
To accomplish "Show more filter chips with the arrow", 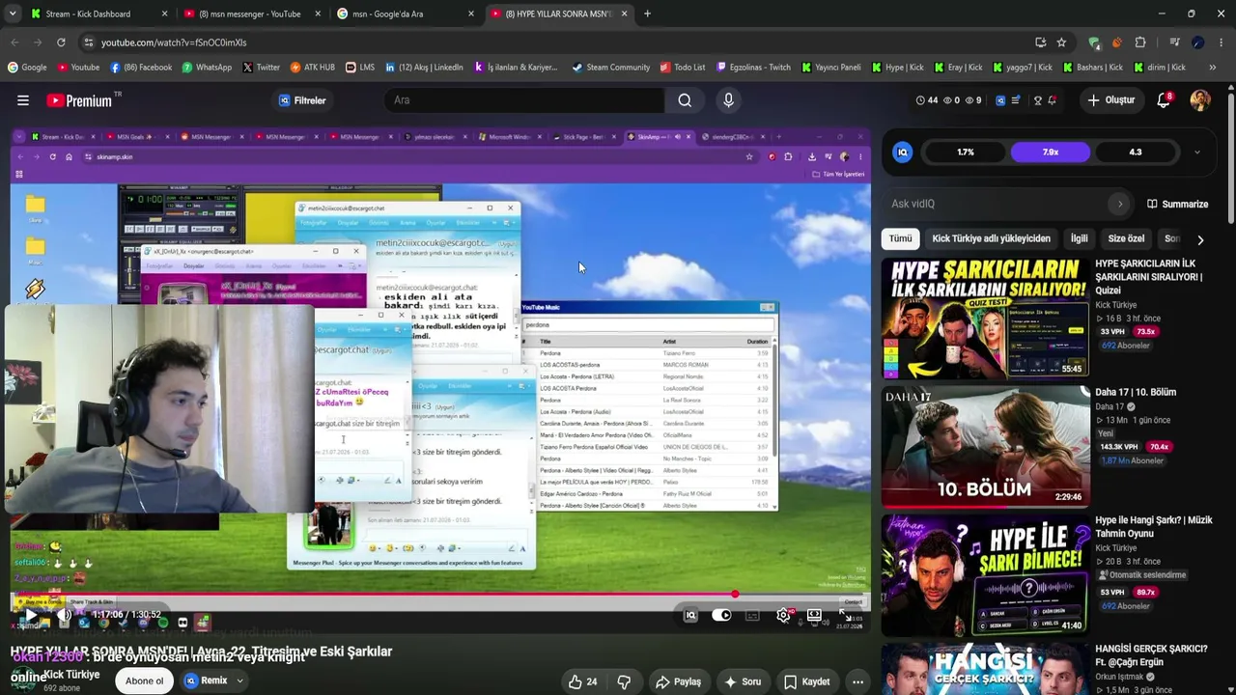I will click(1200, 239).
